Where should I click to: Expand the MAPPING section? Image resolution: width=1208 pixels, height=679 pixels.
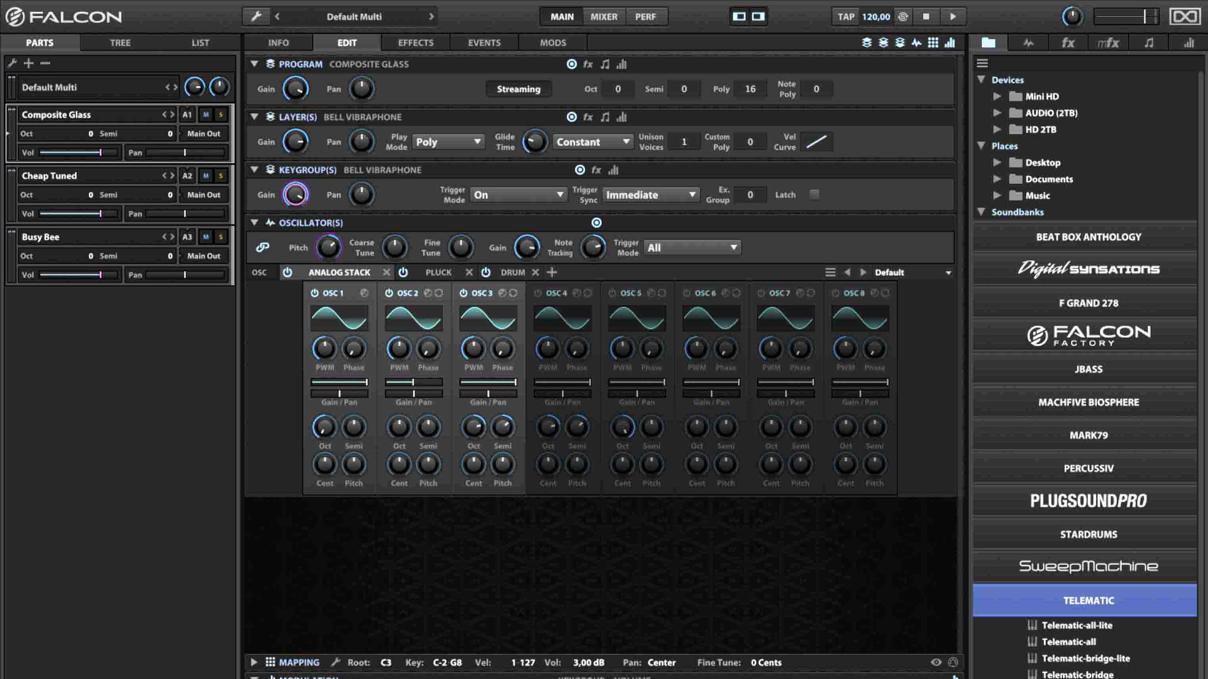(254, 662)
